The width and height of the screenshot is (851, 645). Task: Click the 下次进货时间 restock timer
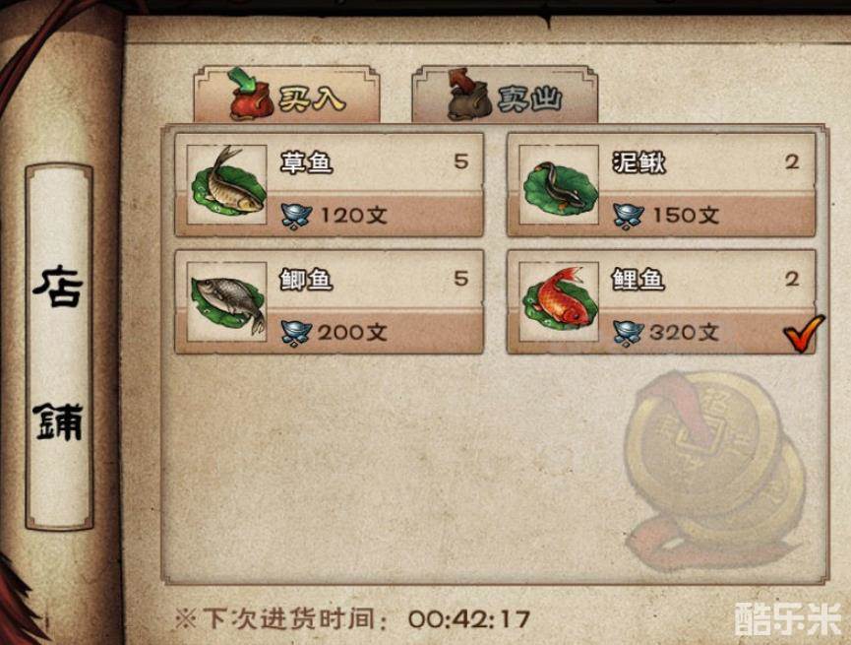pyautogui.click(x=352, y=619)
